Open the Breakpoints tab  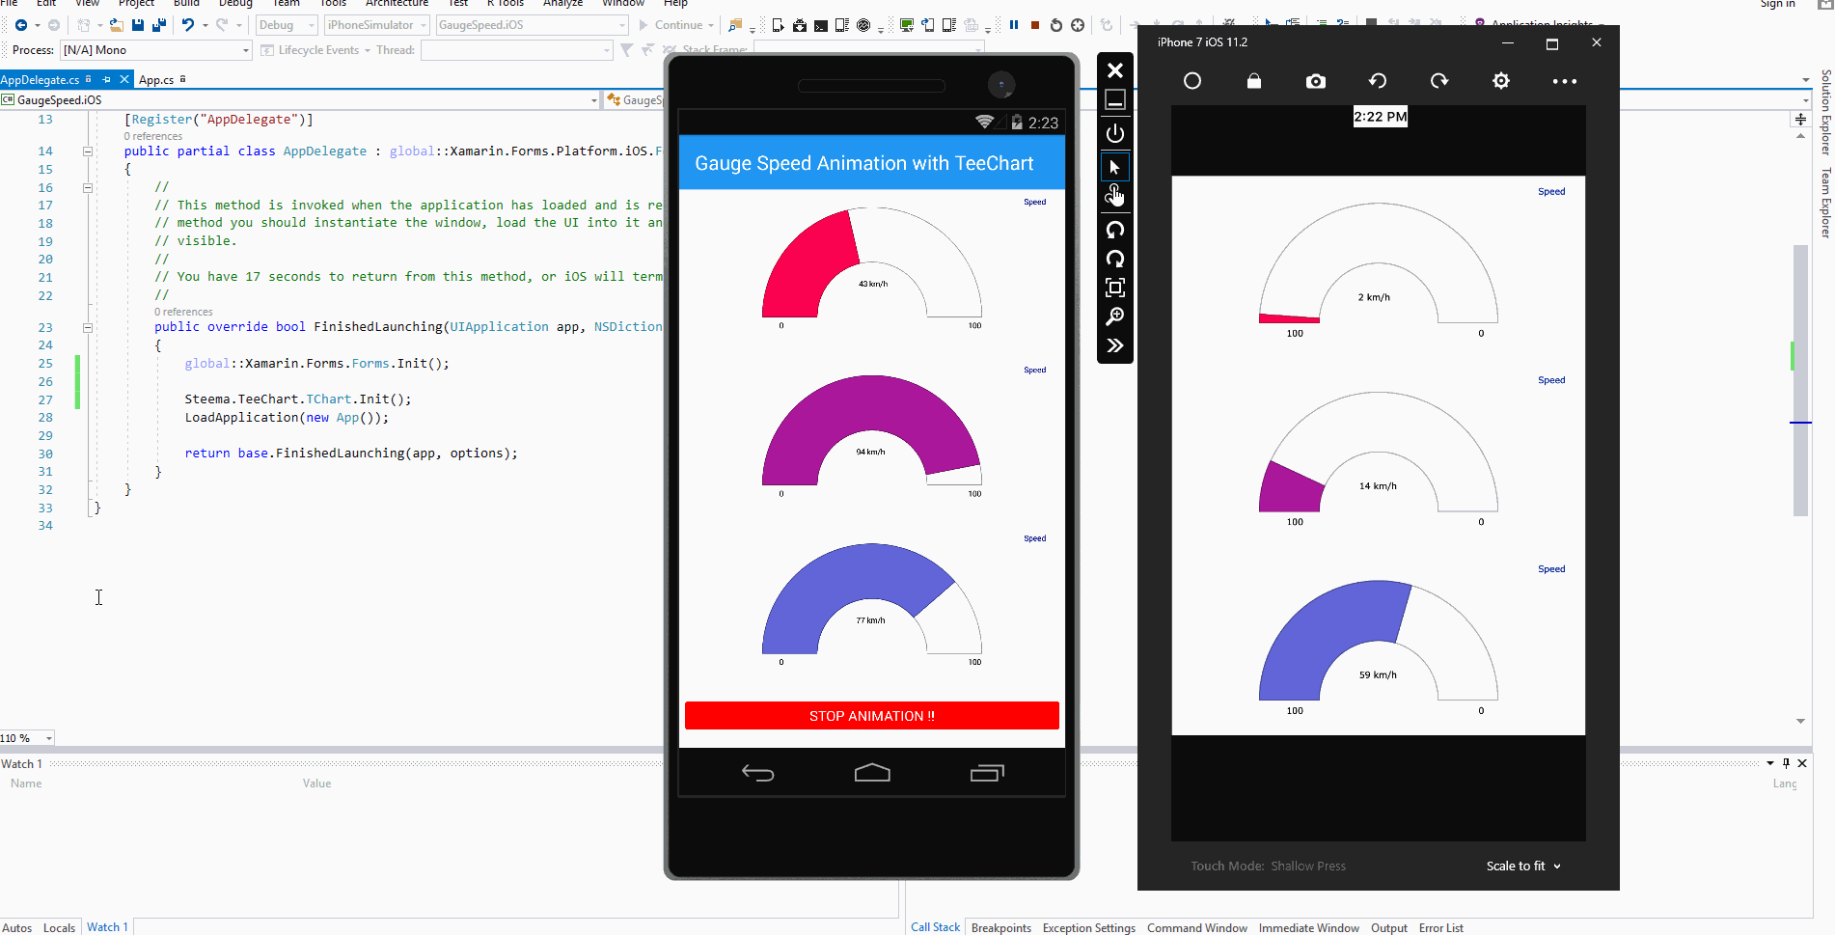[x=1001, y=927]
